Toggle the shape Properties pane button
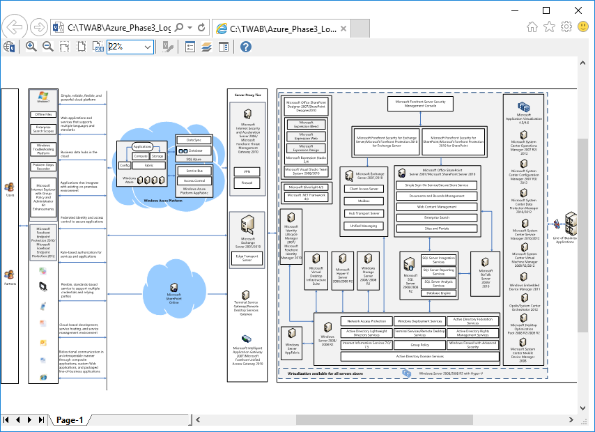Viewport: 595px width, 432px height. 190,47
